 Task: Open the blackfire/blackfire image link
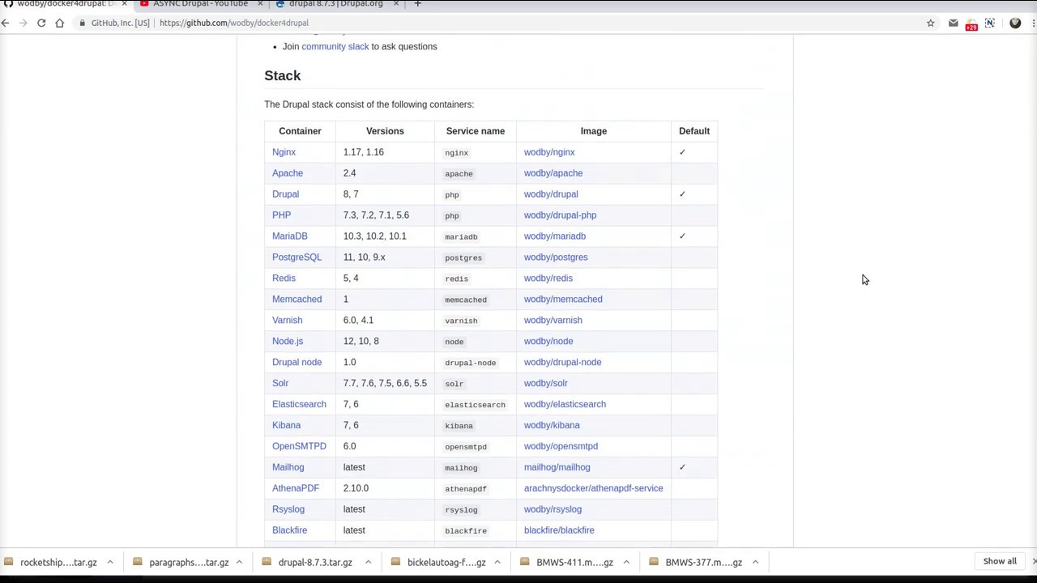[x=559, y=530]
